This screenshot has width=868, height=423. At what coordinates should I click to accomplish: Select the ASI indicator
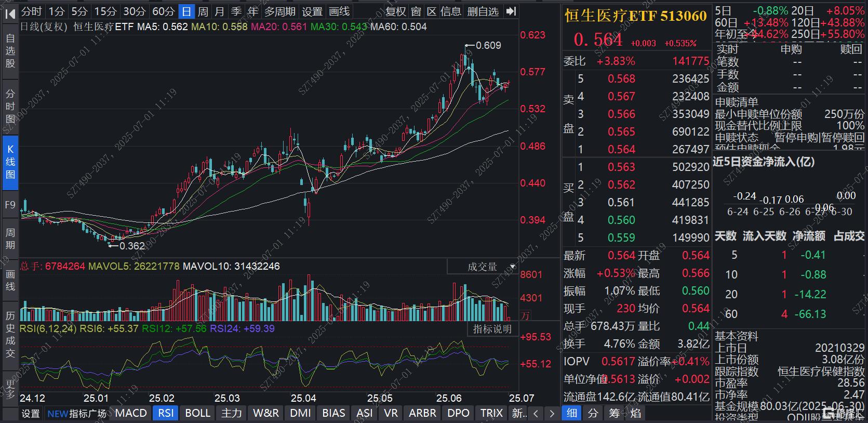click(x=365, y=414)
